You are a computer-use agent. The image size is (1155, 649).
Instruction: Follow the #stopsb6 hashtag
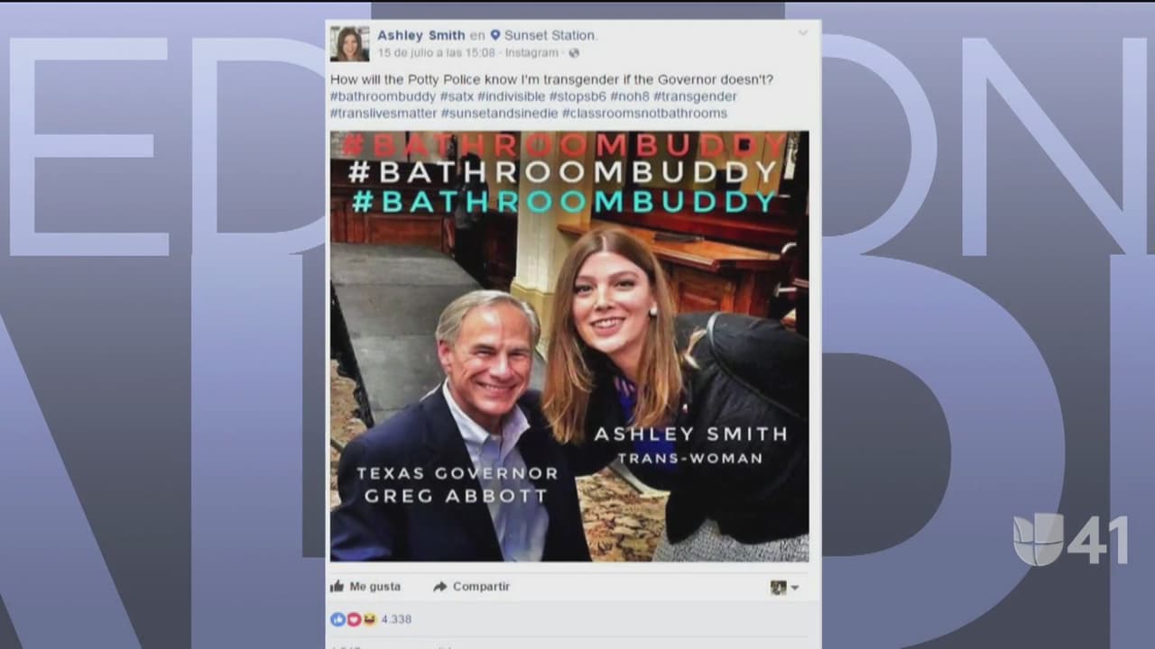tap(577, 96)
